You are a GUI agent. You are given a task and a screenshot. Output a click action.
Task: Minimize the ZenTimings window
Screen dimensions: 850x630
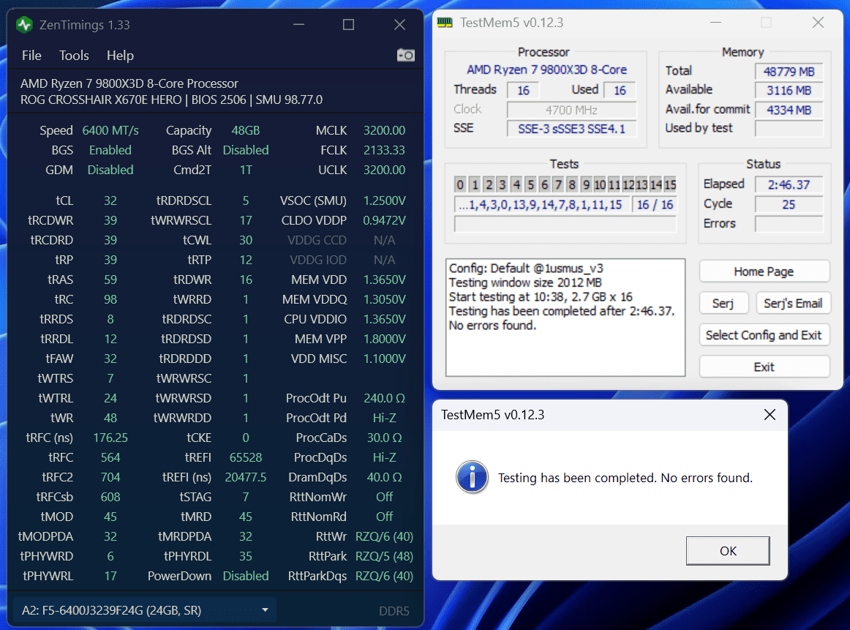coord(298,24)
